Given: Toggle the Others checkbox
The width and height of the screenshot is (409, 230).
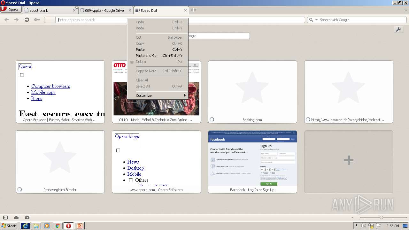Looking at the screenshot, I should 131,180.
